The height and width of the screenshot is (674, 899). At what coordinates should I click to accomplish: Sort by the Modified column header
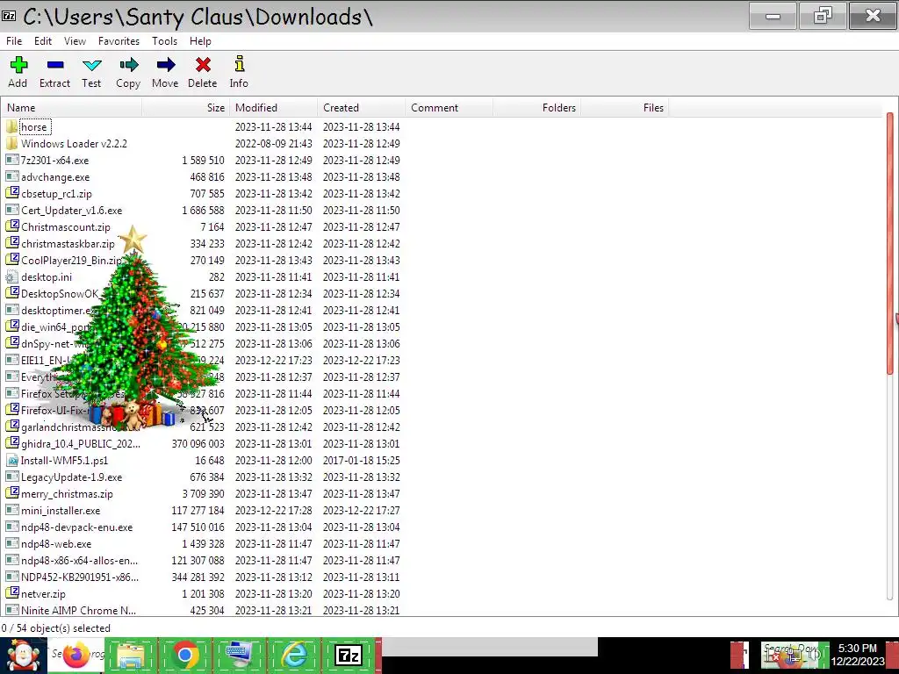274,108
